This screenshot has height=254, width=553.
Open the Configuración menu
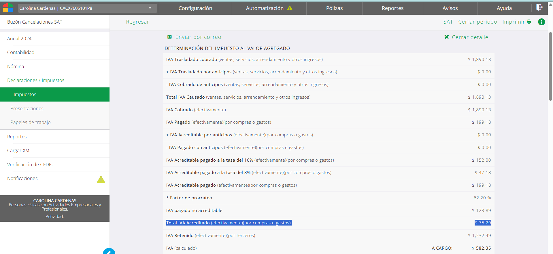(195, 8)
